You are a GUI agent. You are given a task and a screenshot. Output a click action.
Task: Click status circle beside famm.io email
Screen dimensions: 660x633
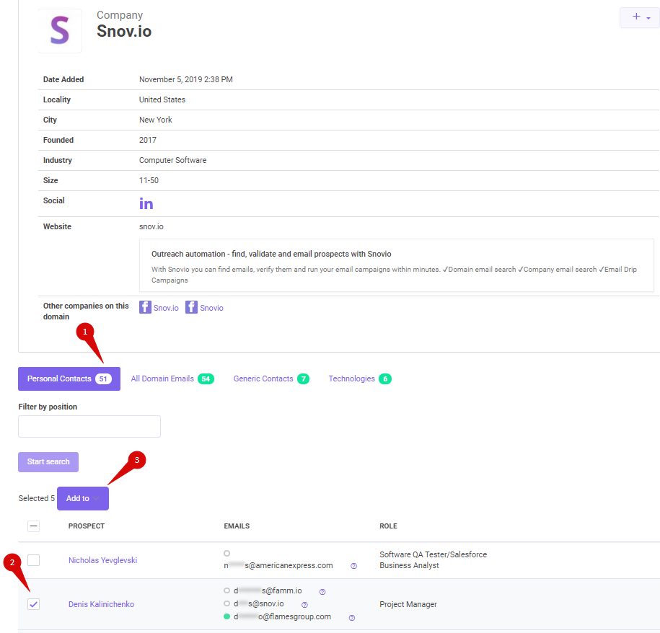pyautogui.click(x=227, y=590)
